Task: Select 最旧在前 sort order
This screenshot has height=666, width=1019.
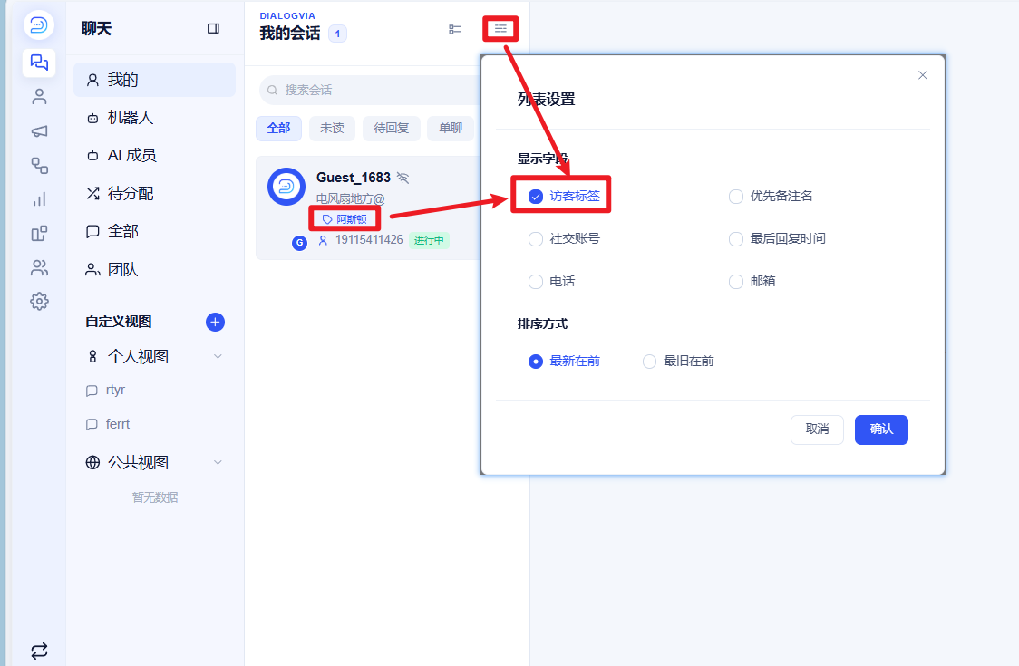Action: point(649,362)
